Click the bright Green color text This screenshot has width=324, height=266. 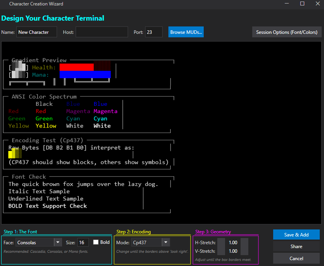point(44,119)
